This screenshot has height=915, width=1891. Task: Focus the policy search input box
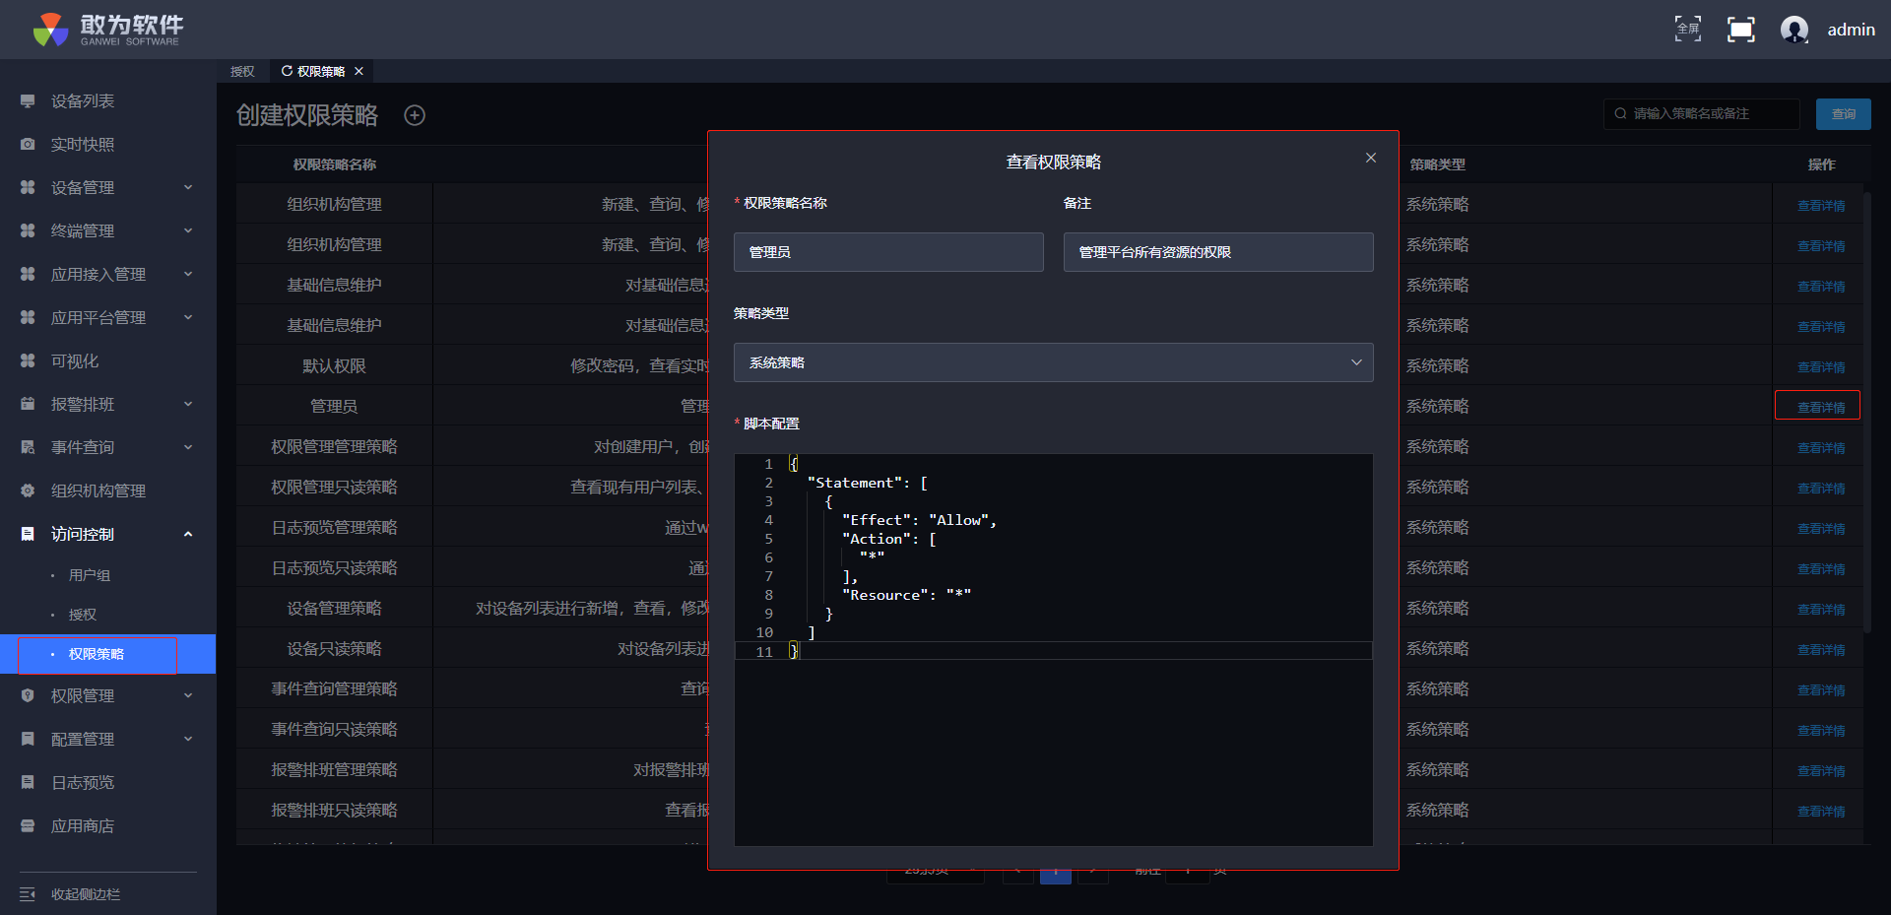pyautogui.click(x=1709, y=114)
